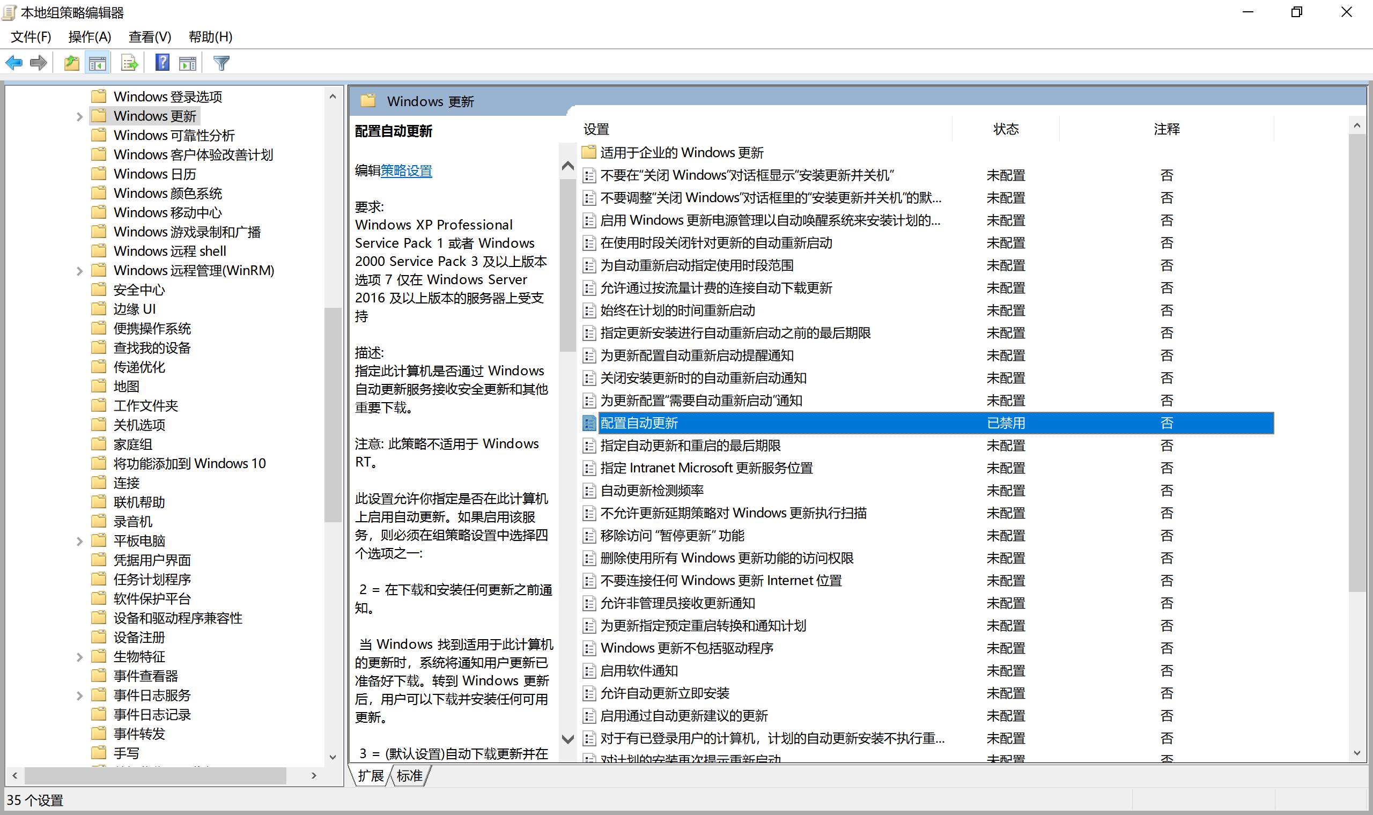Click the back navigation arrow in toolbar
Image resolution: width=1373 pixels, height=815 pixels.
[14, 62]
